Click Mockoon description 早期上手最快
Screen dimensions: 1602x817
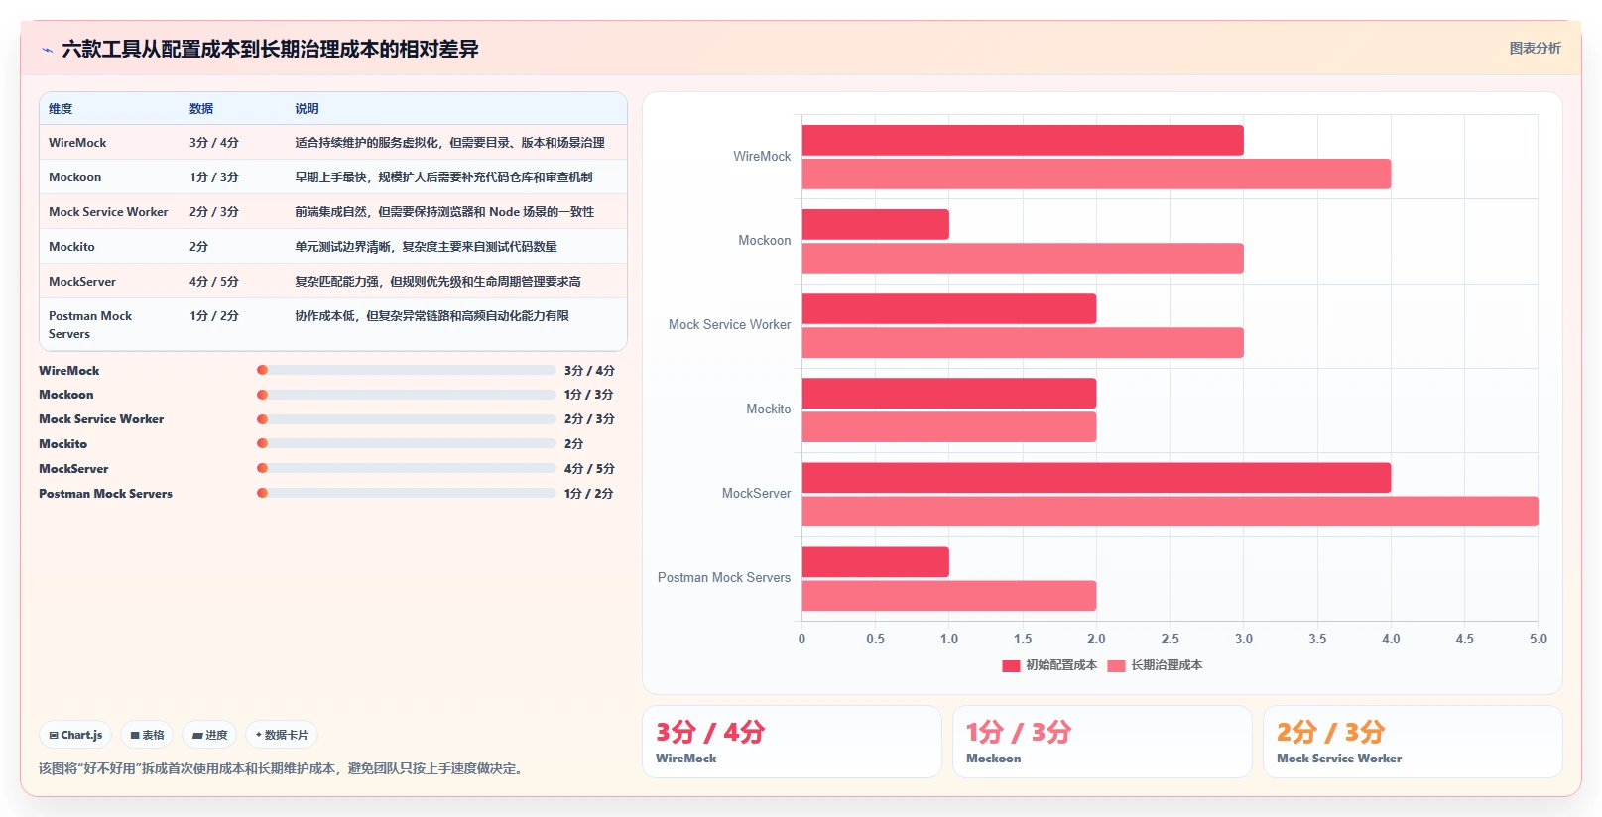[x=443, y=177]
